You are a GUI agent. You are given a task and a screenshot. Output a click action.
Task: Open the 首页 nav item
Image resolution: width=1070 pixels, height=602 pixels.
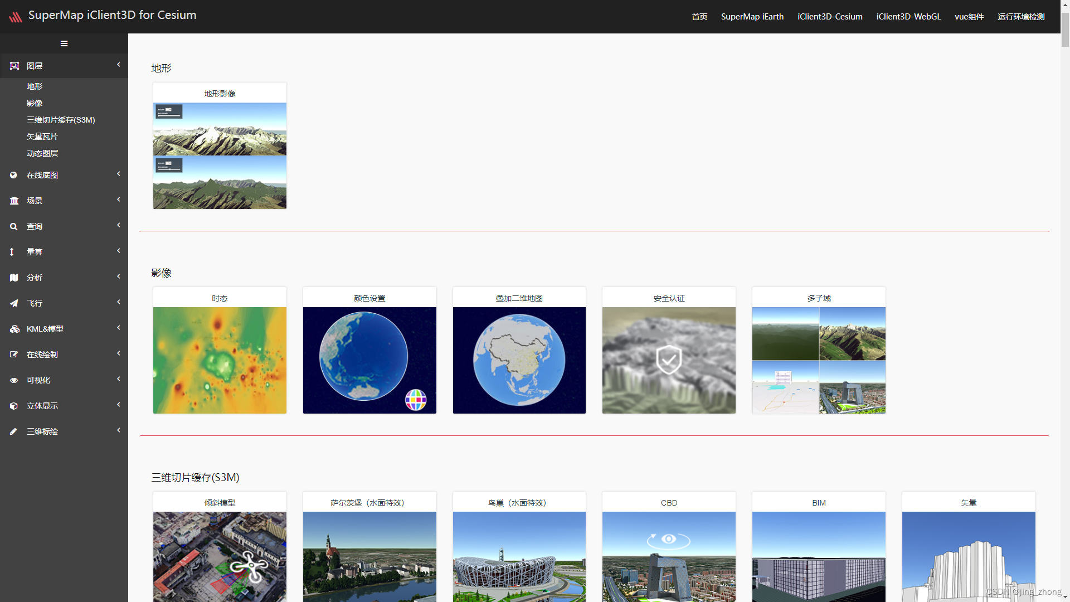click(699, 17)
